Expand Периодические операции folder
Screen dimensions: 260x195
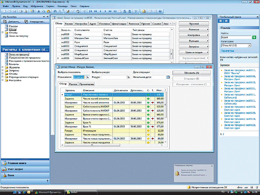[2, 77]
